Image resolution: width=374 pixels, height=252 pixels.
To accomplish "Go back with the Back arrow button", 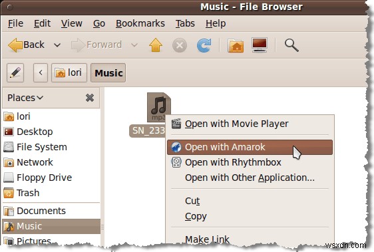I will (x=26, y=45).
